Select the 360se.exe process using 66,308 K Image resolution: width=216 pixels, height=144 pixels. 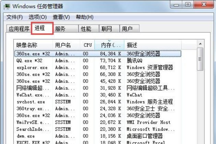coord(98,74)
